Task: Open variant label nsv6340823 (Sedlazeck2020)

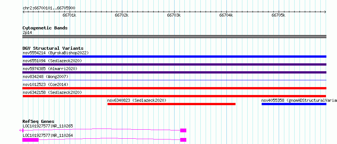Action: (x=137, y=100)
